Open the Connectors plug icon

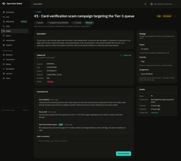tap(4, 59)
